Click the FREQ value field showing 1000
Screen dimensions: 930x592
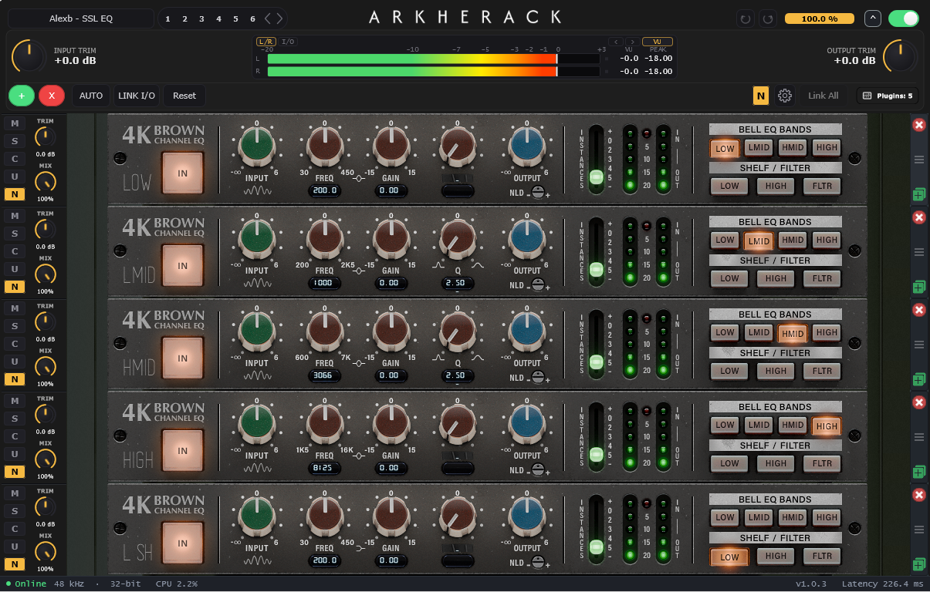tap(324, 283)
